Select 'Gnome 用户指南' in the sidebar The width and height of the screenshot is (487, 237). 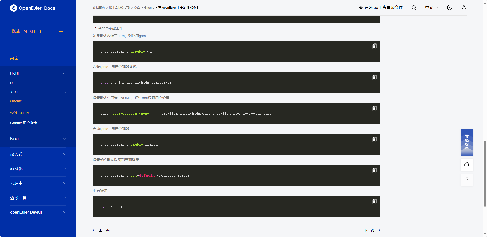tap(24, 123)
